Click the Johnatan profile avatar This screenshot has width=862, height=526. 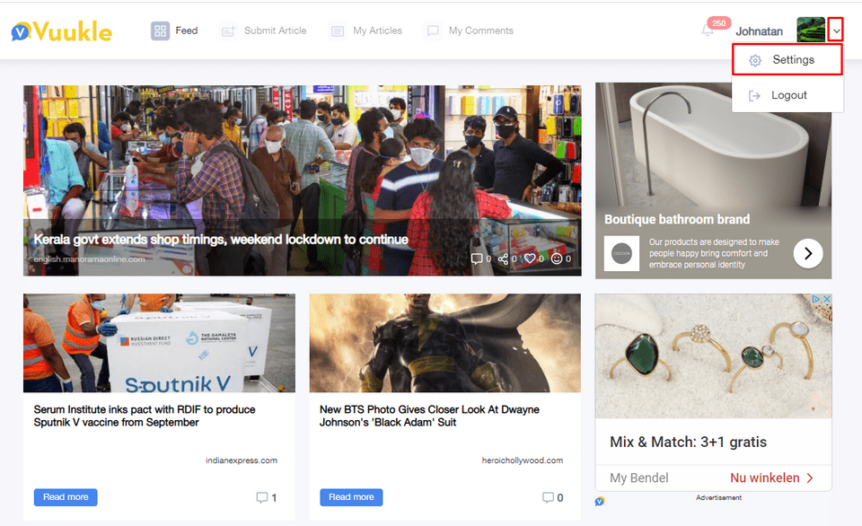tap(811, 30)
